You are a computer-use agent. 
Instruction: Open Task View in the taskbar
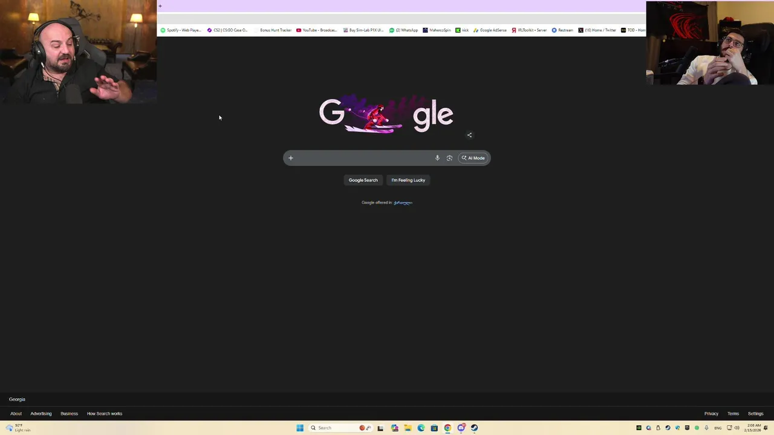pyautogui.click(x=380, y=428)
